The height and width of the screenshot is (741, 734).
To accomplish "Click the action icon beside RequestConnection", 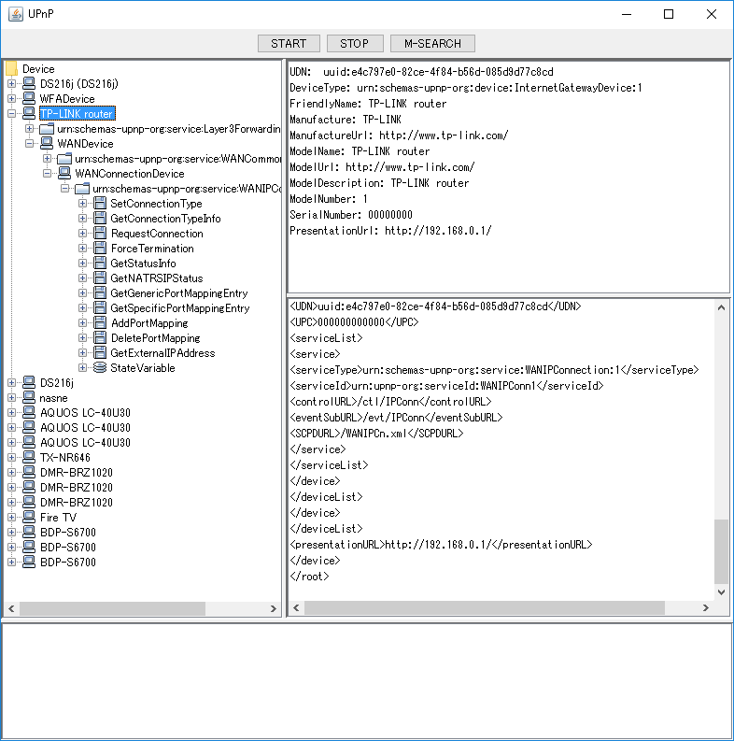I will coord(100,234).
